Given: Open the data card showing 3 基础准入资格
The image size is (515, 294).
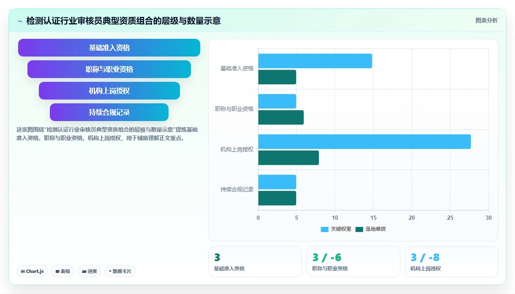Looking at the screenshot, I should coord(255,262).
